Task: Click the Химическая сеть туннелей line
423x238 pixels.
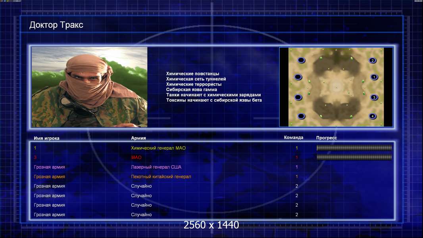Action: tap(196, 79)
